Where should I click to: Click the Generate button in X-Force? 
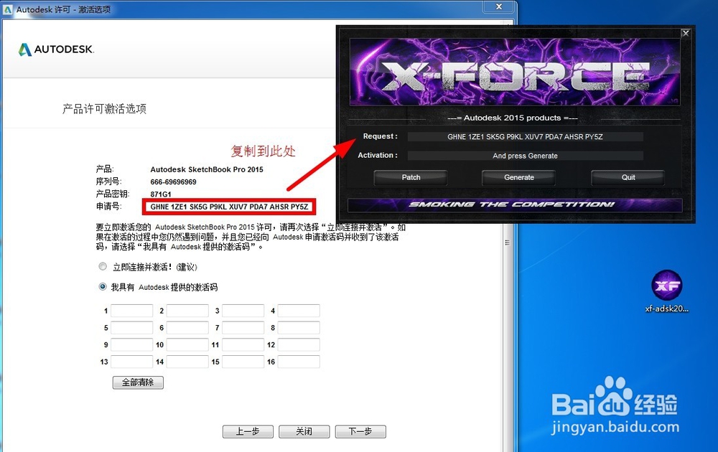(x=519, y=177)
